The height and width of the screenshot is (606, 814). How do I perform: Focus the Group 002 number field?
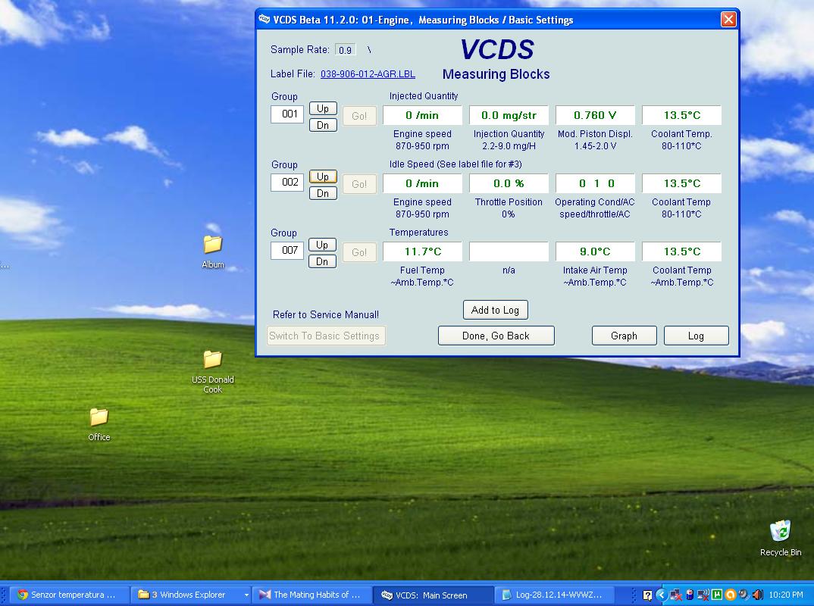tap(287, 182)
